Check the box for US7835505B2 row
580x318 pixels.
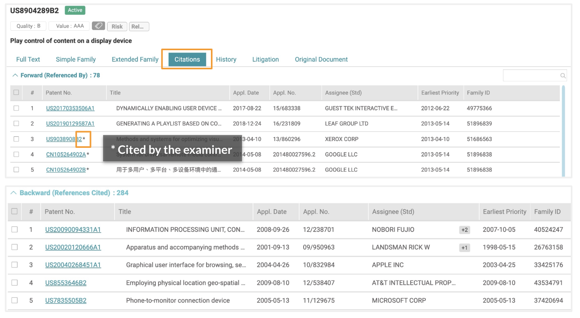point(14,300)
